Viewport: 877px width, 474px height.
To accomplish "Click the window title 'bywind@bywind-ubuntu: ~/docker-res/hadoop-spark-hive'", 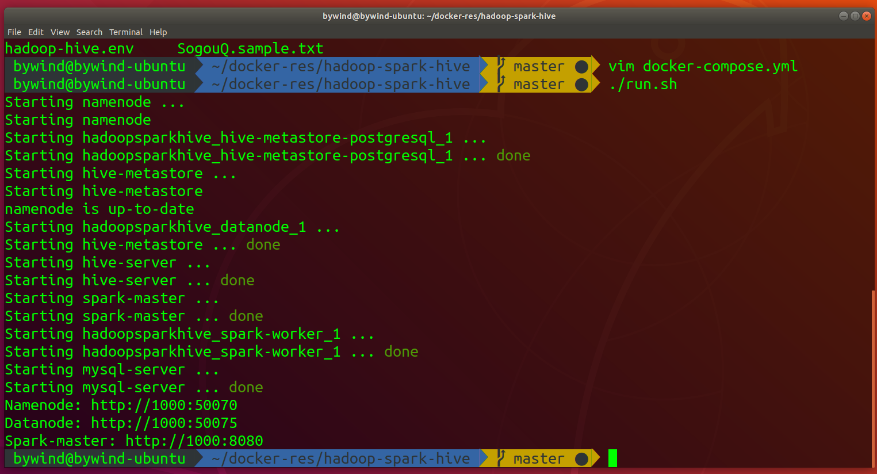I will point(439,16).
